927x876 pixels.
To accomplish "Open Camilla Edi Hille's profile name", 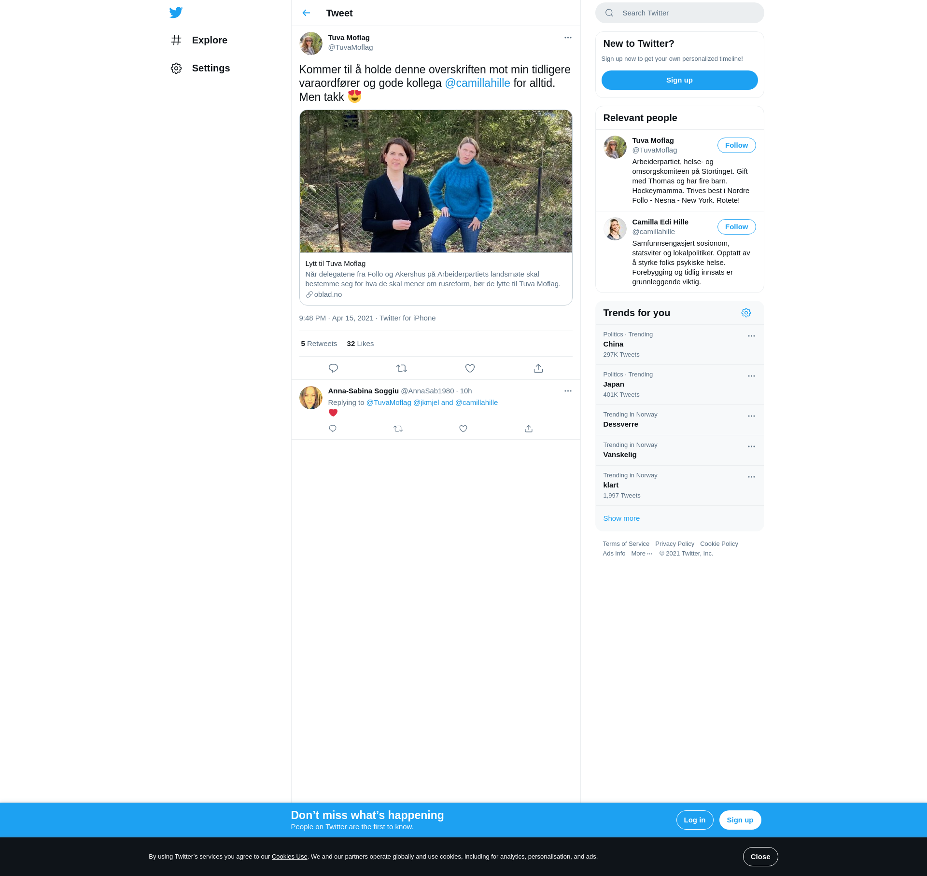I will pos(660,222).
